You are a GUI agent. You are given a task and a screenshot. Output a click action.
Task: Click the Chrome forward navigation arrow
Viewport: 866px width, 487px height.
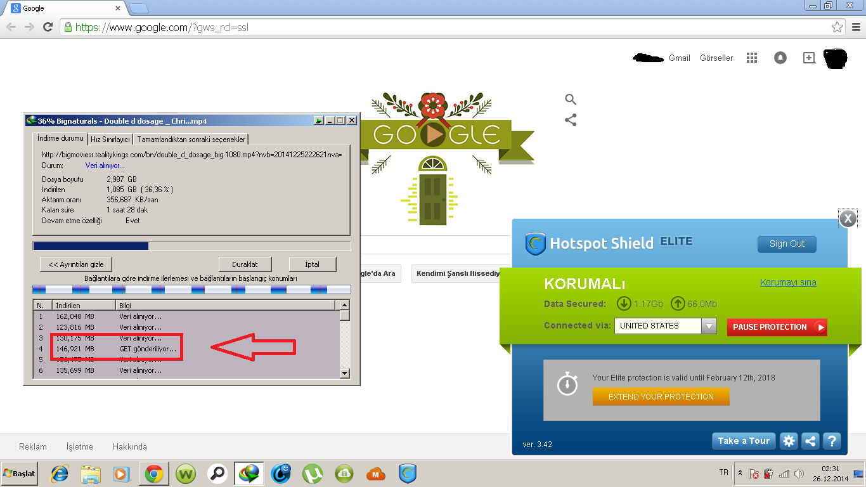29,27
